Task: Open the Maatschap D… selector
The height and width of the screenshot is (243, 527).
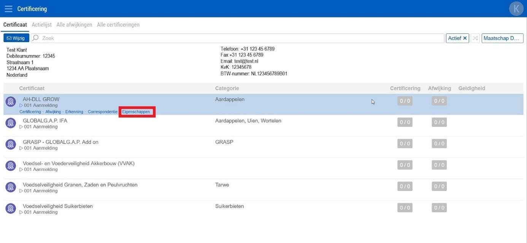Action: 502,38
